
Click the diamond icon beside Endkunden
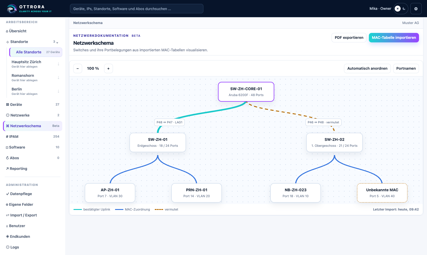tap(8, 237)
